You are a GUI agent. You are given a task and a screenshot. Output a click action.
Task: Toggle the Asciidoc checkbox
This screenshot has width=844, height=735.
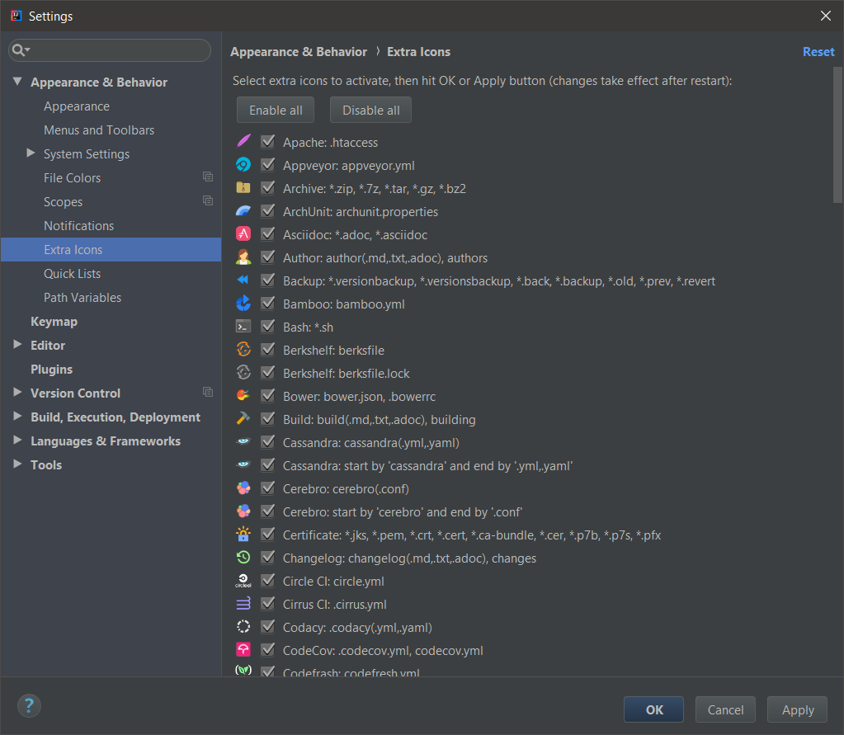(267, 234)
